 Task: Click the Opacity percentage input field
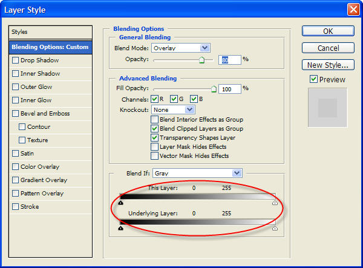pyautogui.click(x=231, y=60)
